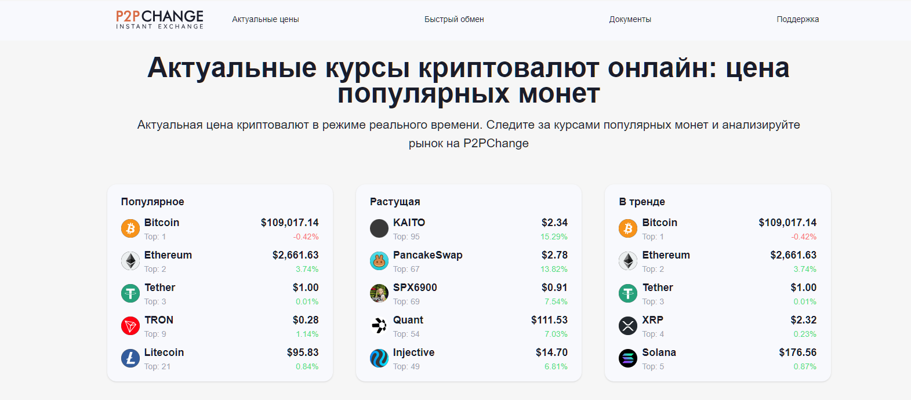Click the TRON price $0.28

[x=306, y=320]
